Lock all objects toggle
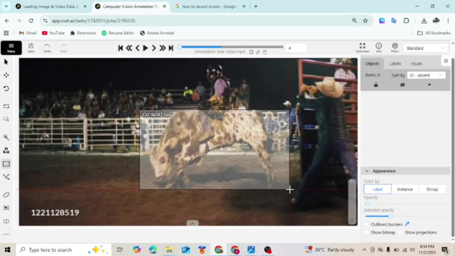This screenshot has width=455, height=256. click(376, 85)
